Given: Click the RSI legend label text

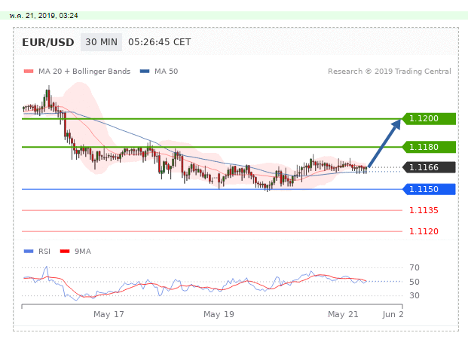Looking at the screenshot, I should pos(44,252).
